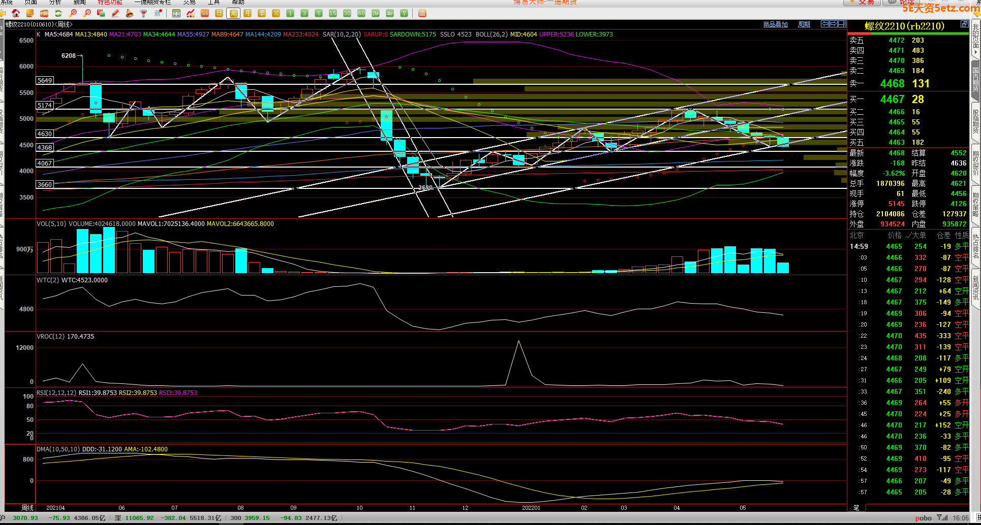
Task: Click the zoom in magnifier icon
Action: click(x=73, y=13)
